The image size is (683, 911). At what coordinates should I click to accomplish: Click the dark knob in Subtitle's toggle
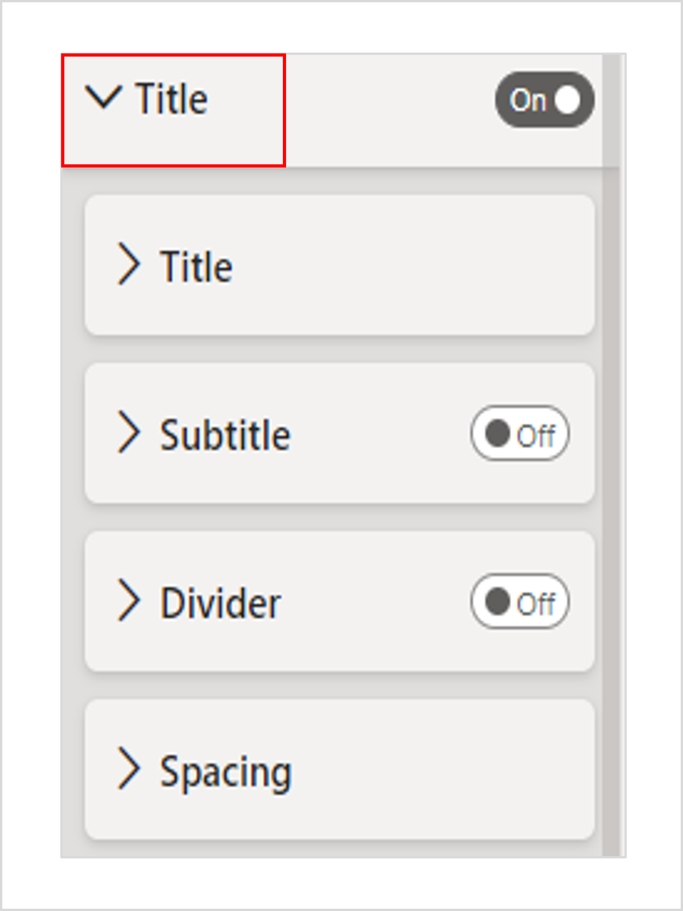click(497, 433)
